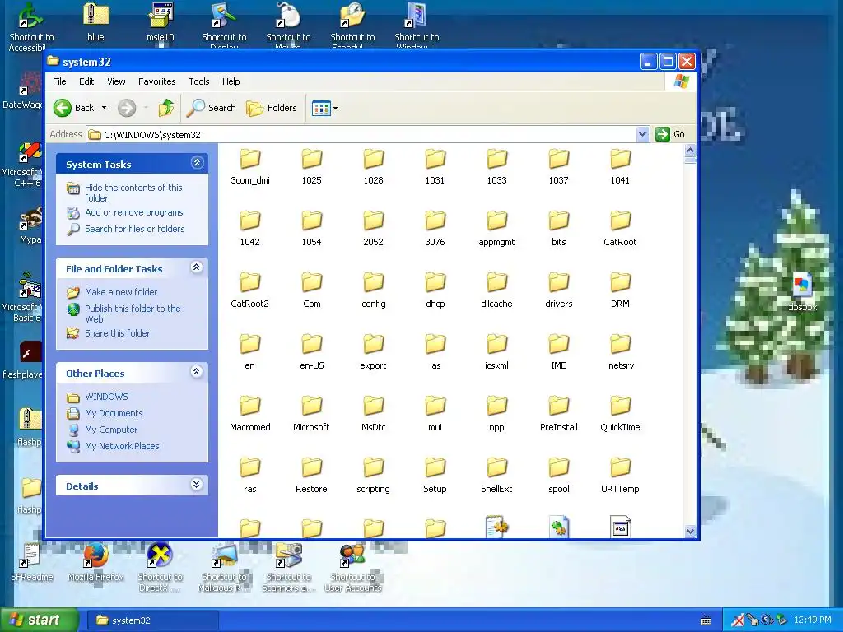Select the CatRoot folder
Viewport: 843px width, 632px height.
(x=620, y=229)
